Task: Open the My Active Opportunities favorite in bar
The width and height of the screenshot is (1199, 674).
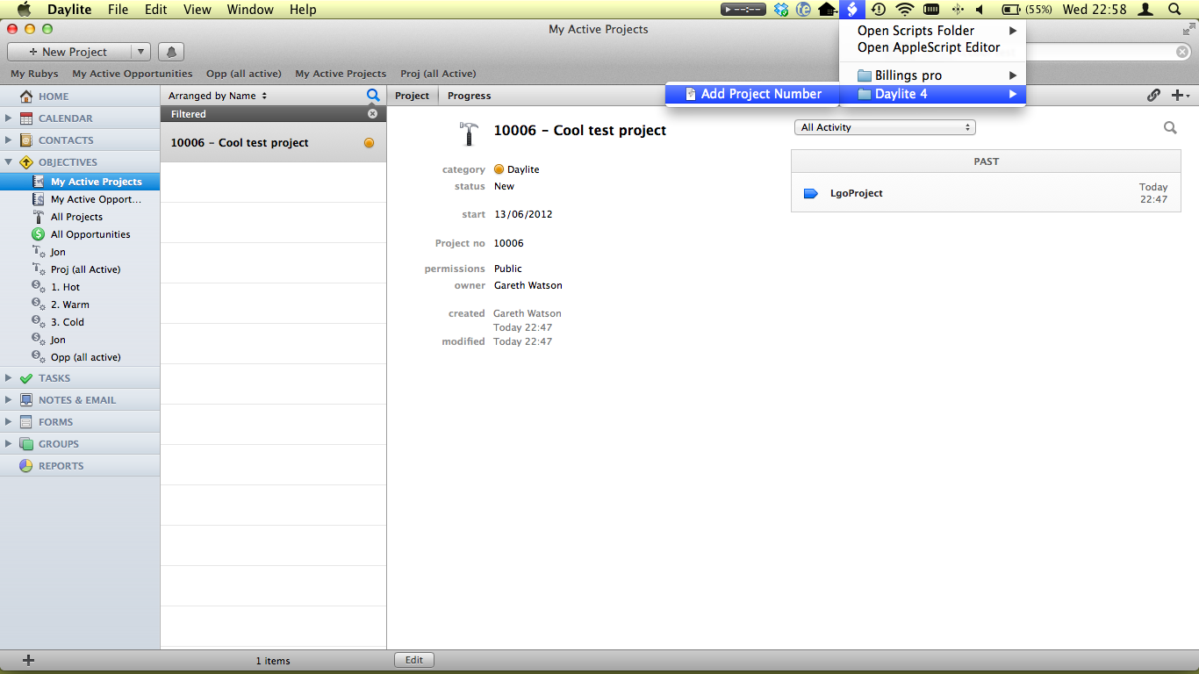Action: coord(132,74)
